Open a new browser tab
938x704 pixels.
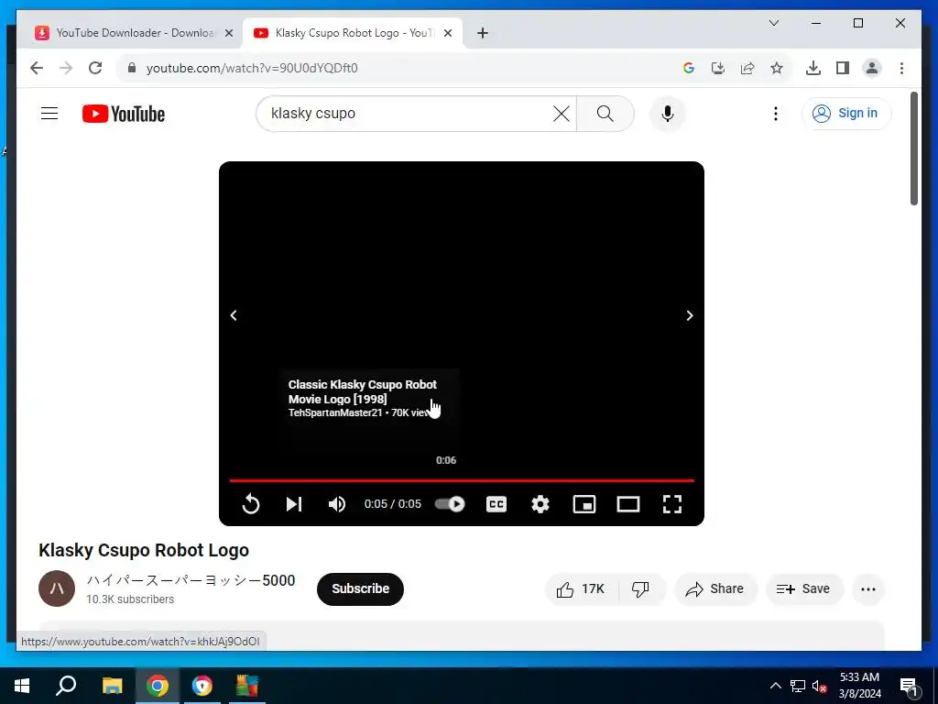483,33
